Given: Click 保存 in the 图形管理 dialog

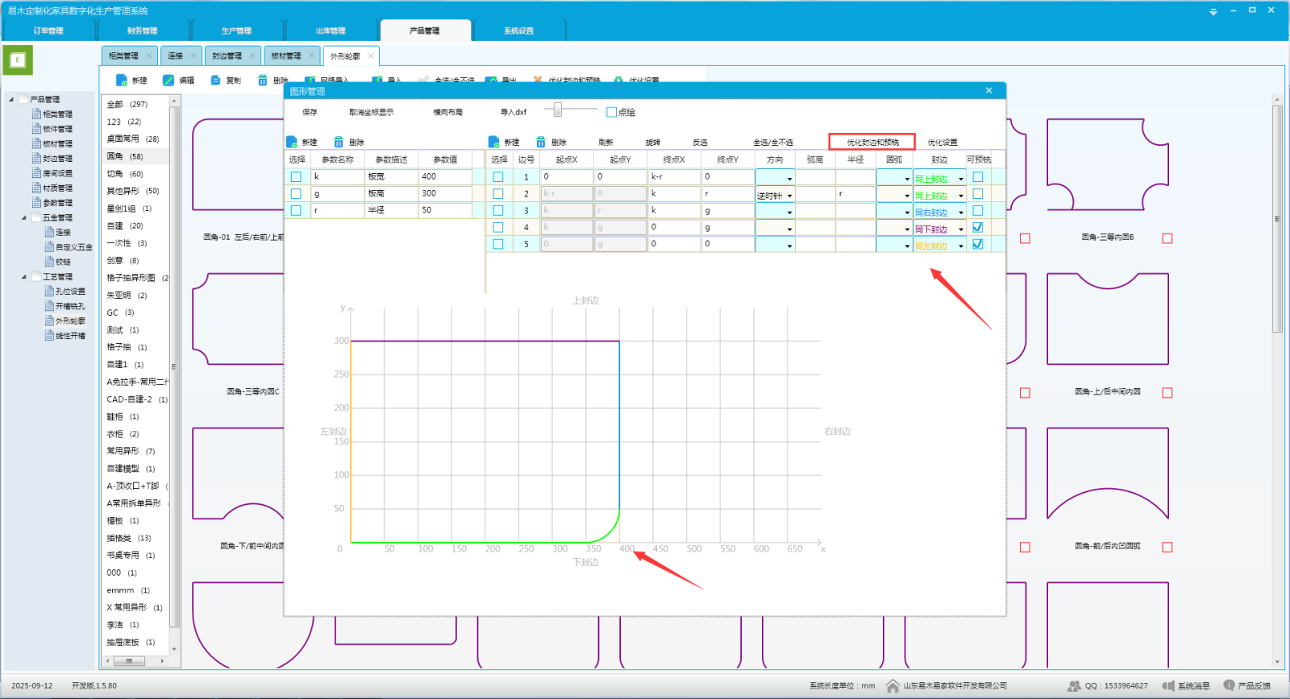Looking at the screenshot, I should point(310,113).
